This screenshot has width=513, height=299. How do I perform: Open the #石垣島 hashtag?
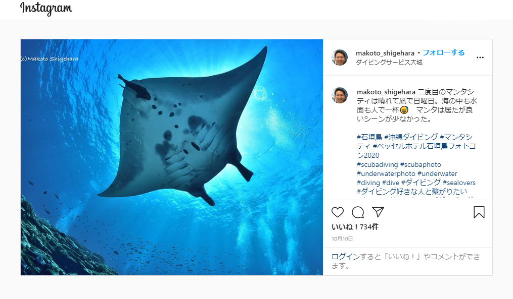(x=369, y=137)
